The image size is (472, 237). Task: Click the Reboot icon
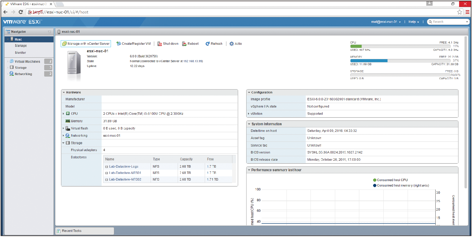pyautogui.click(x=184, y=44)
